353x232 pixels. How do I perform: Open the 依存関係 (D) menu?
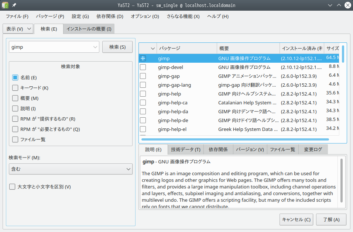110,16
